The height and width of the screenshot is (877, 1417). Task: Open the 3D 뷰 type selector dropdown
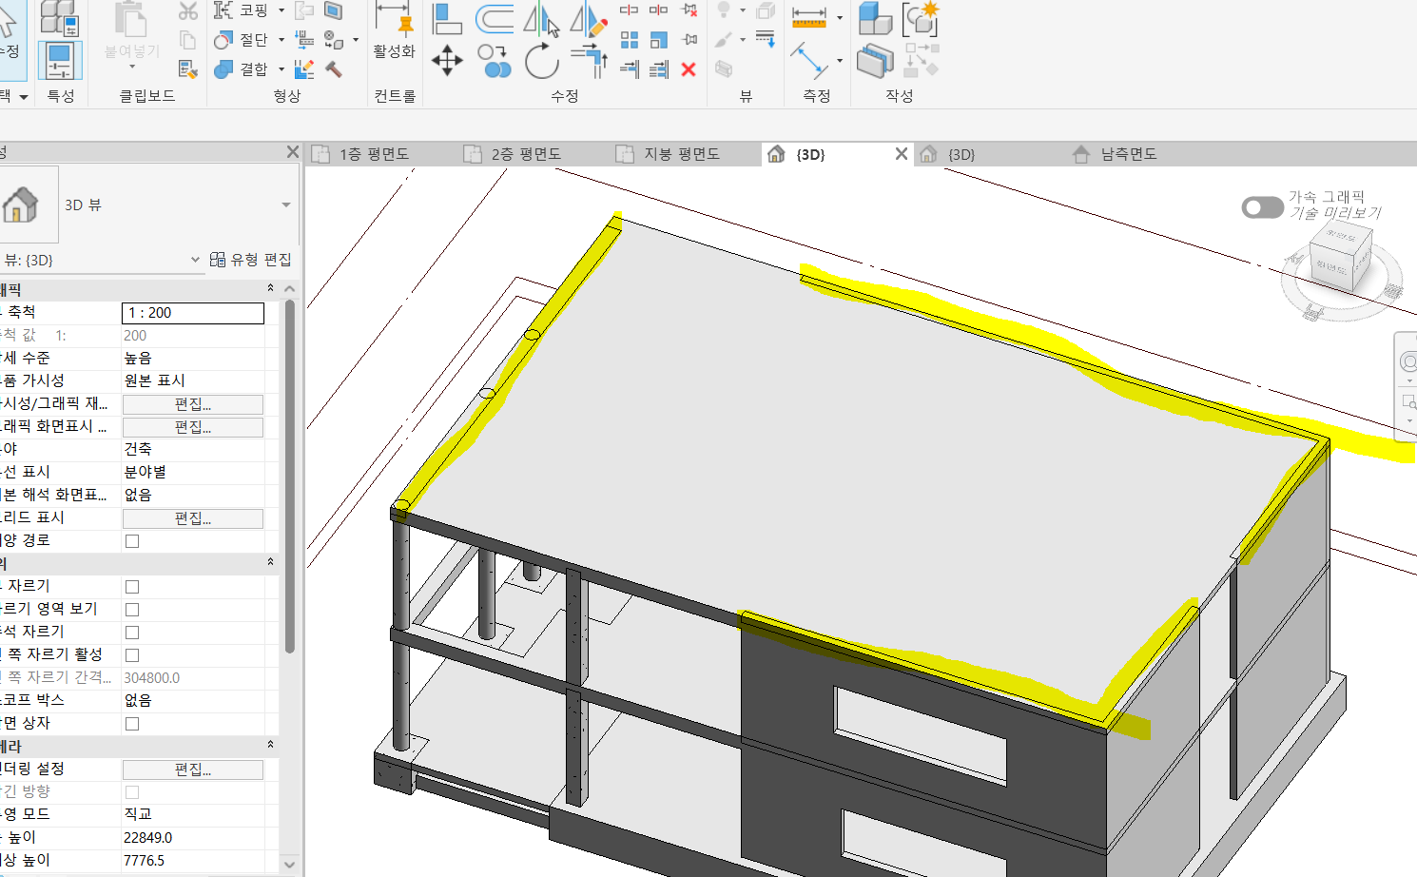(285, 205)
